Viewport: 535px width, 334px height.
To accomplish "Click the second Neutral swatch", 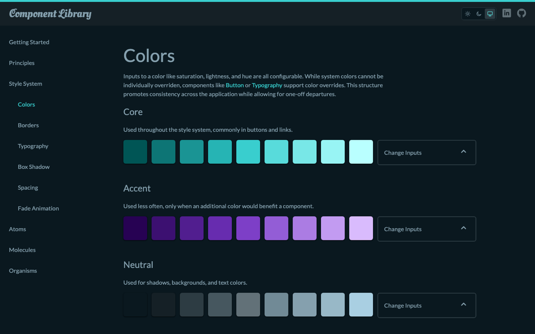I will pos(163,304).
